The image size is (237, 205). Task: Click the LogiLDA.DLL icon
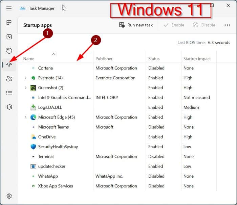click(x=33, y=107)
